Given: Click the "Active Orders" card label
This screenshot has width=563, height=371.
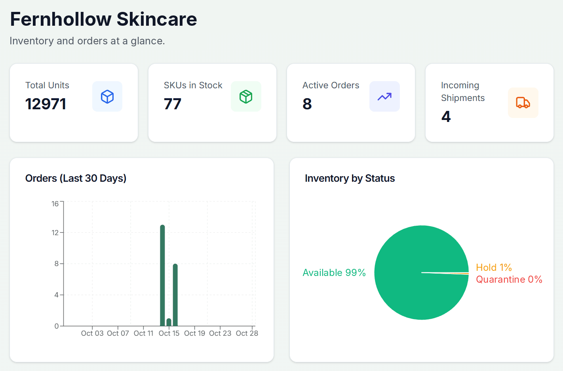Looking at the screenshot, I should coord(331,86).
